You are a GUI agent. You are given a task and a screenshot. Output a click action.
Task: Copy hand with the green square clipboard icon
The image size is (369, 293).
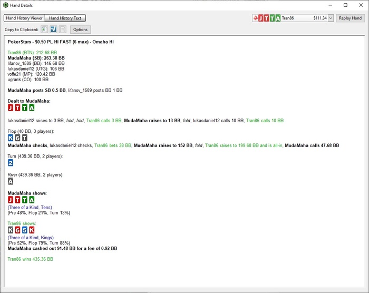click(x=44, y=30)
